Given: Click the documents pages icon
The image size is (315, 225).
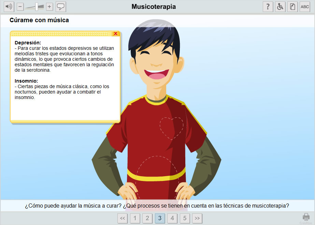Looking at the screenshot, I should pyautogui.click(x=292, y=6).
